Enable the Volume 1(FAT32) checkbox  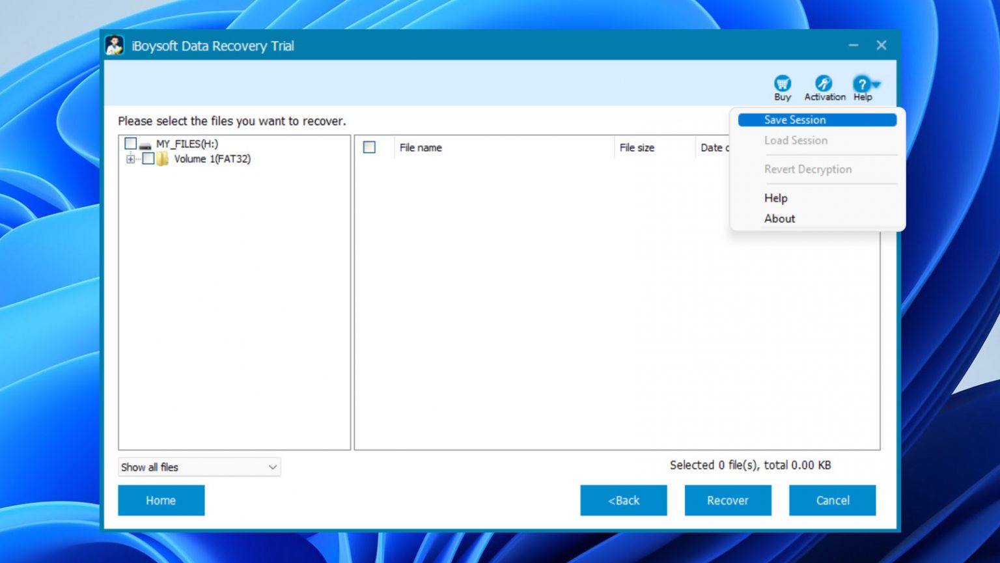point(148,158)
